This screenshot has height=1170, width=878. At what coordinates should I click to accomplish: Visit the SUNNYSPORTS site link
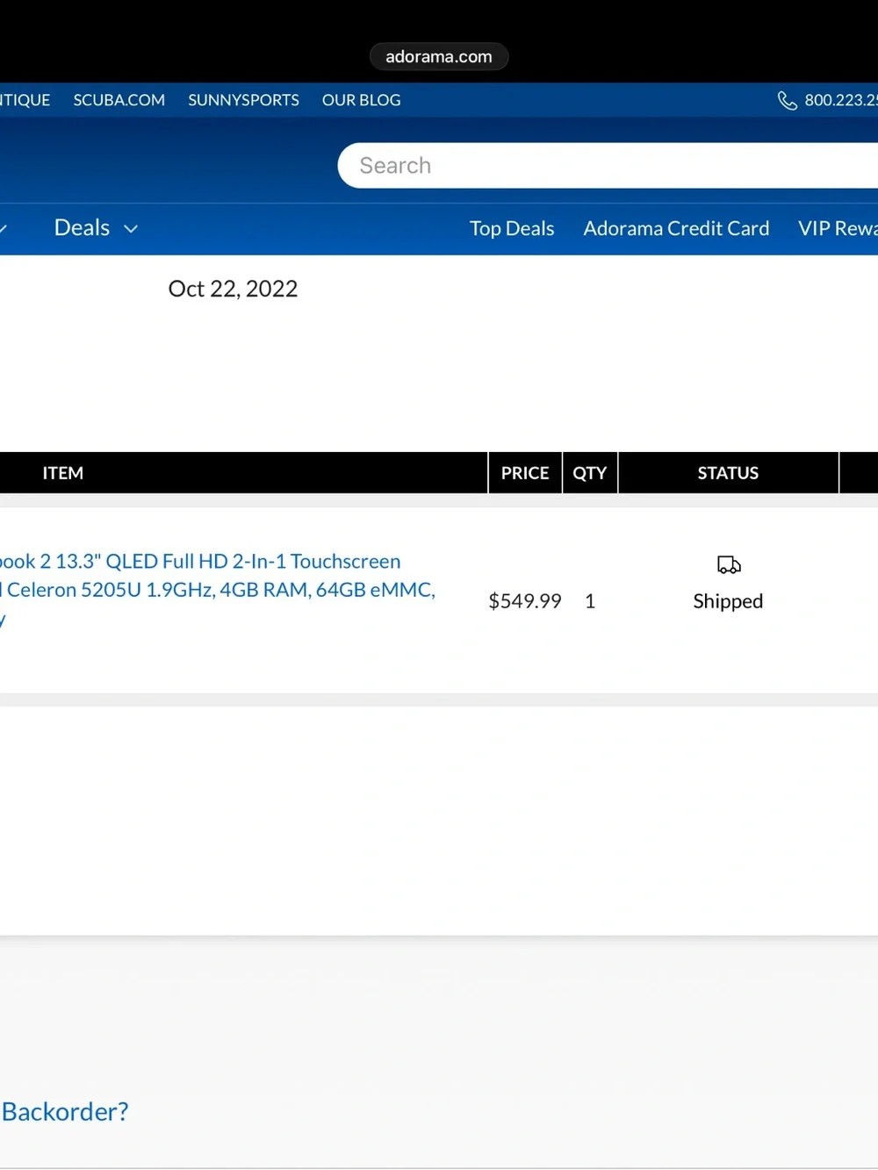point(243,100)
